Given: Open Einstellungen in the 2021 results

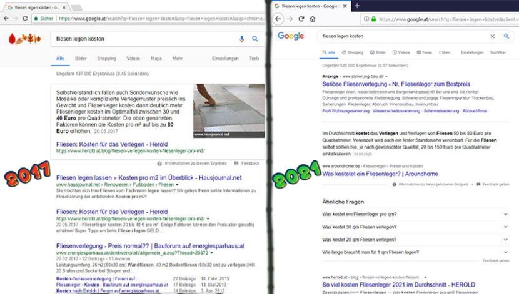Looking at the screenshot, I should point(472,52).
